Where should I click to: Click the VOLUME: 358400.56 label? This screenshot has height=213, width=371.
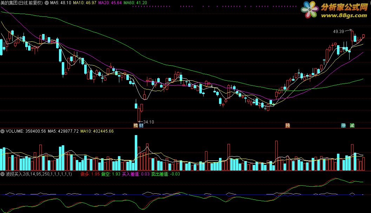[26, 131]
